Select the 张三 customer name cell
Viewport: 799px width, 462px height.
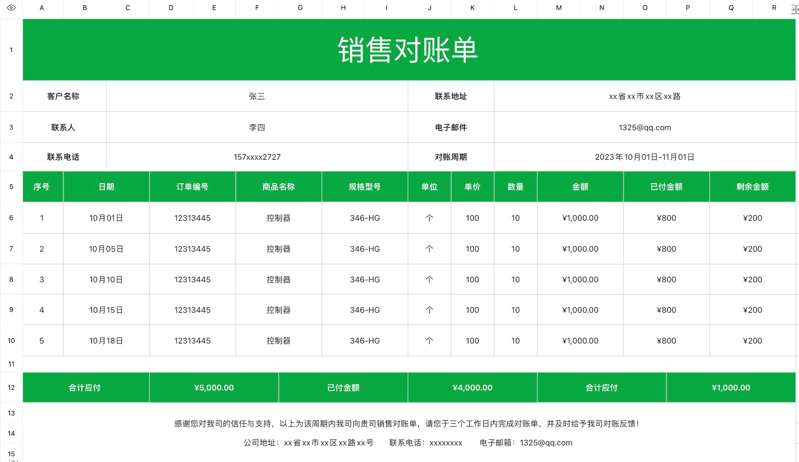tap(257, 96)
